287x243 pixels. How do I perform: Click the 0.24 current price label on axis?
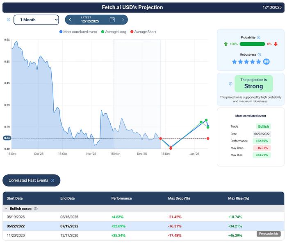point(7,138)
